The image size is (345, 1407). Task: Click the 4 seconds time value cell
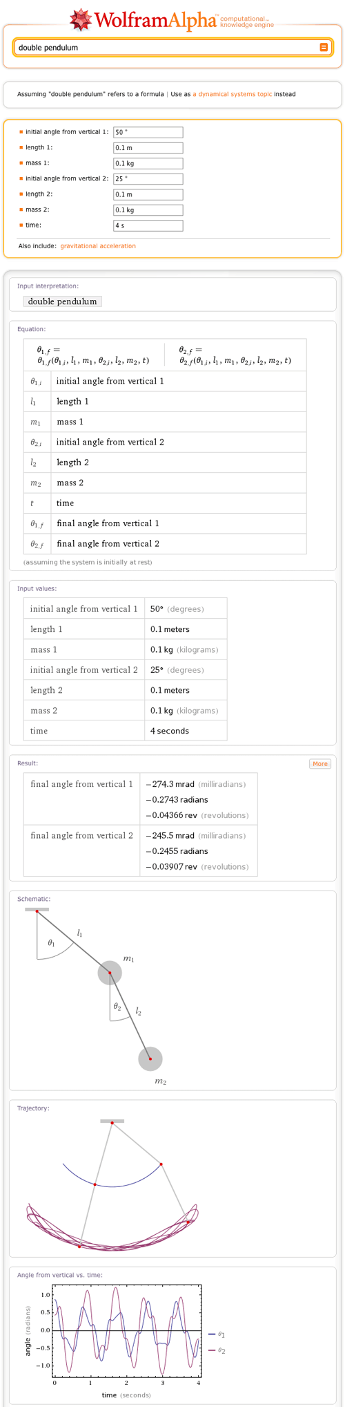186,731
